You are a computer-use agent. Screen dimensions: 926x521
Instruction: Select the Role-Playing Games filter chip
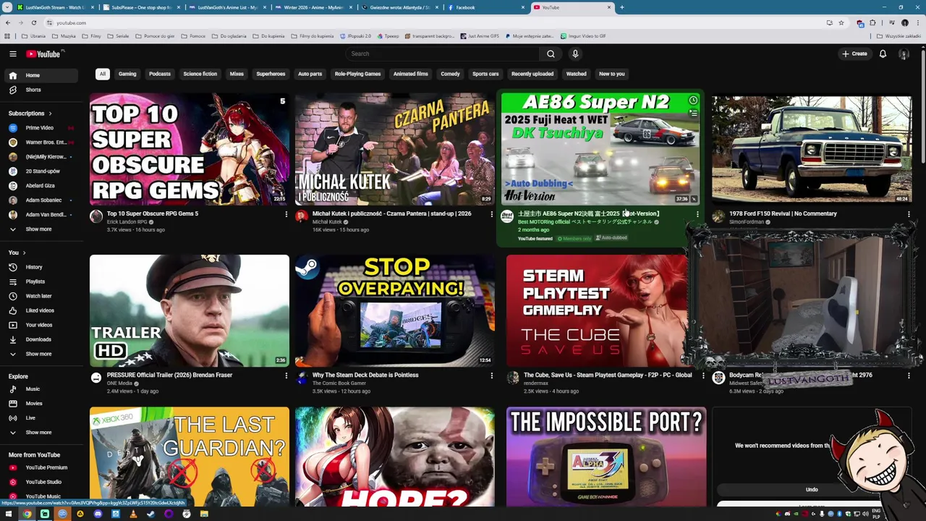(357, 74)
